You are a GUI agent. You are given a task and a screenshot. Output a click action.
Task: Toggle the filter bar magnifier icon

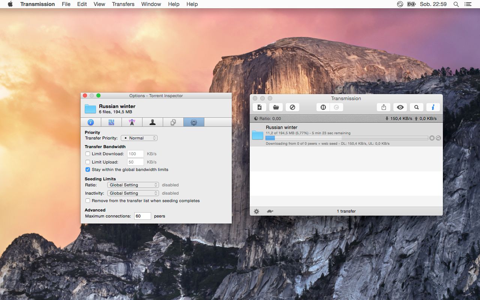pyautogui.click(x=417, y=107)
